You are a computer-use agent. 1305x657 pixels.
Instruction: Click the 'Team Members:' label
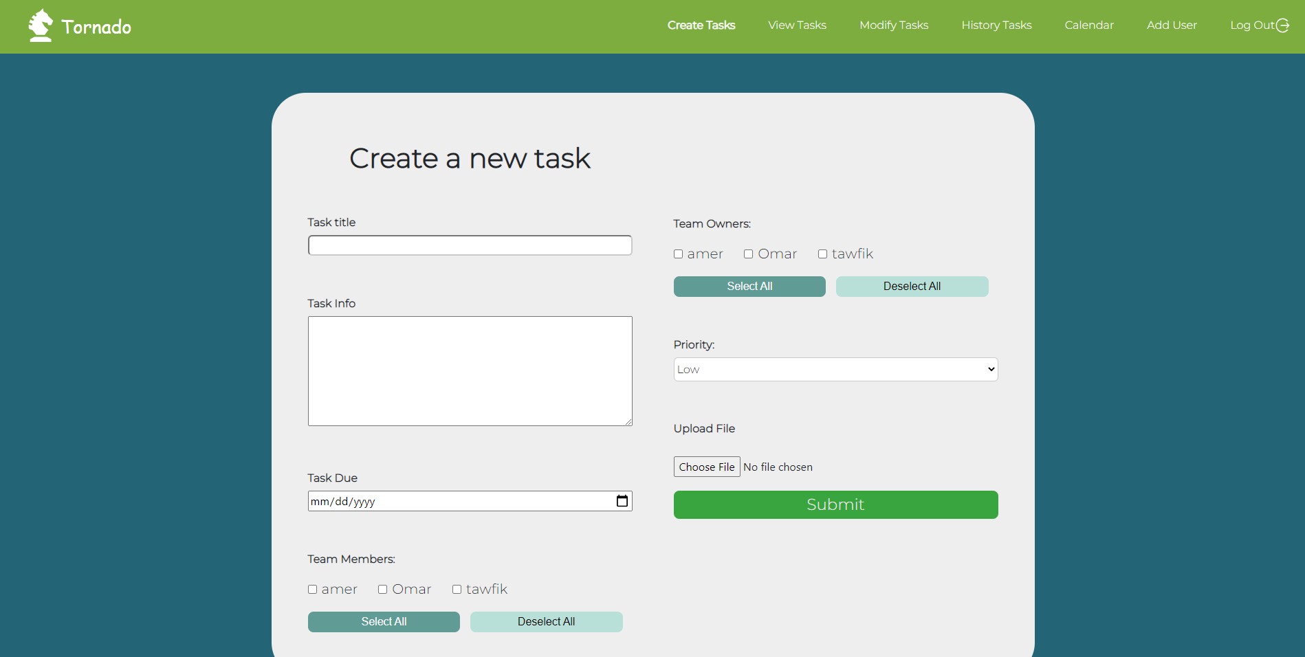[x=351, y=559]
